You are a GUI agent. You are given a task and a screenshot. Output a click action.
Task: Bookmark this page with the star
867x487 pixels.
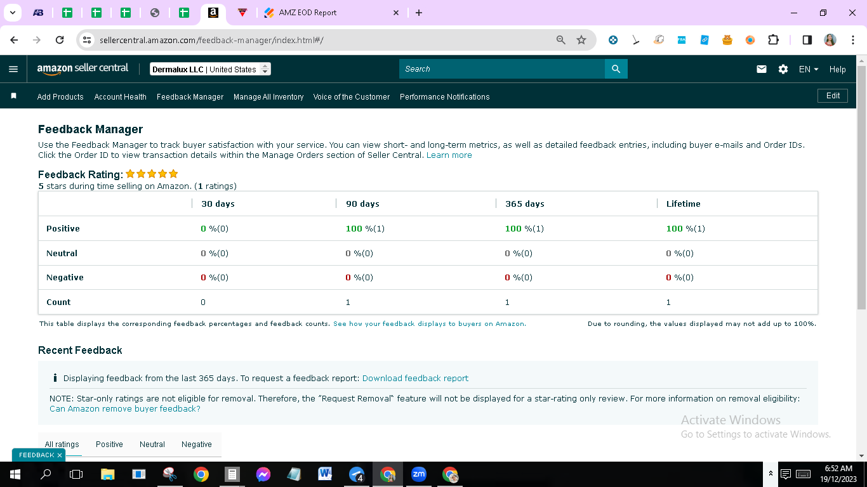(581, 40)
